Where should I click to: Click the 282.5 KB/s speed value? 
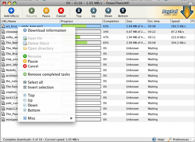(x=178, y=26)
